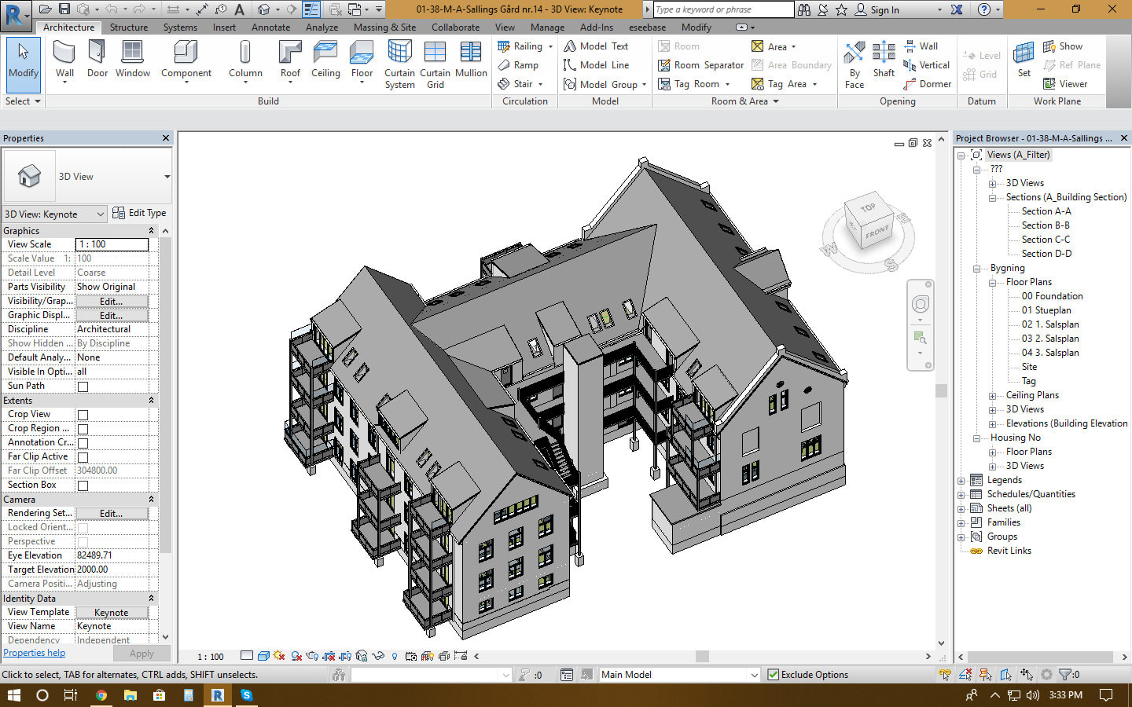Switch to the Structure ribbon tab

[129, 27]
